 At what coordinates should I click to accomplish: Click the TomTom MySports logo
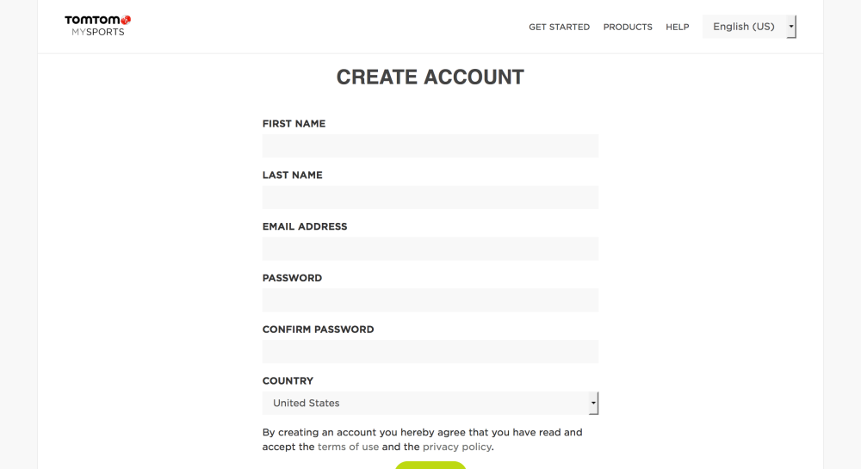coord(97,26)
